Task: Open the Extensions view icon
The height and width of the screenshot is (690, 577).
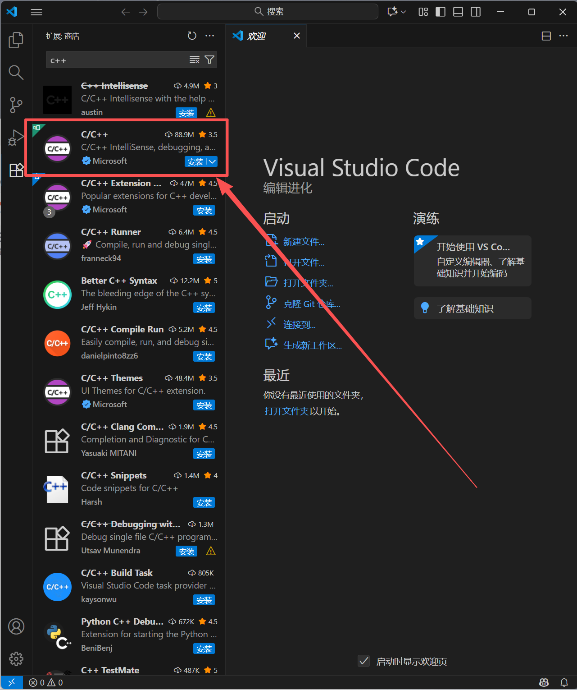Action: tap(16, 170)
